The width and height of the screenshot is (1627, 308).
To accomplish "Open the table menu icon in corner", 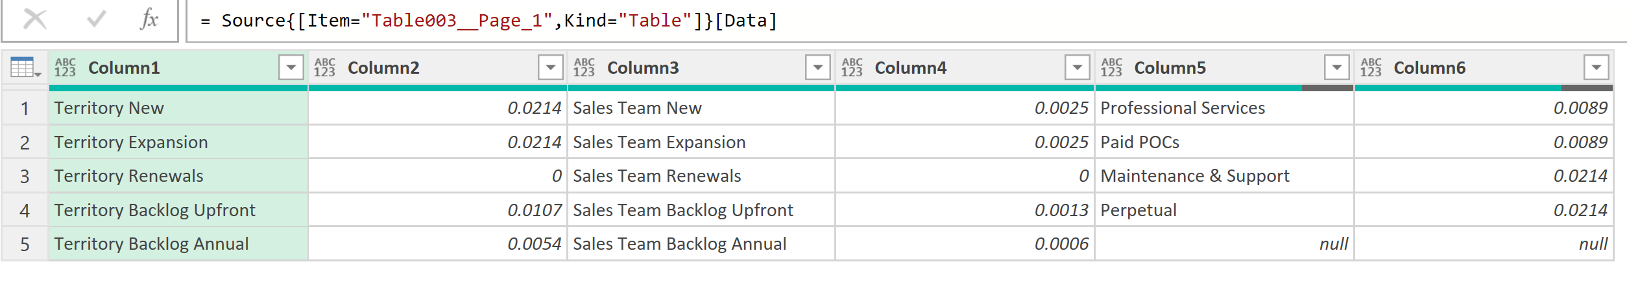I will click(25, 67).
